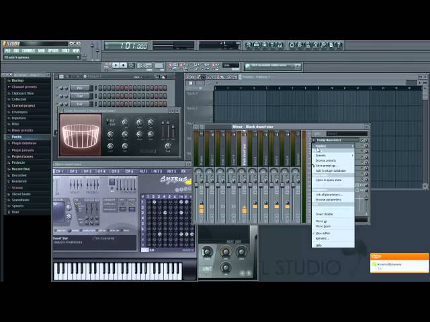Start playback with the play button
Image resolution: width=430 pixels, height=322 pixels.
[116, 66]
